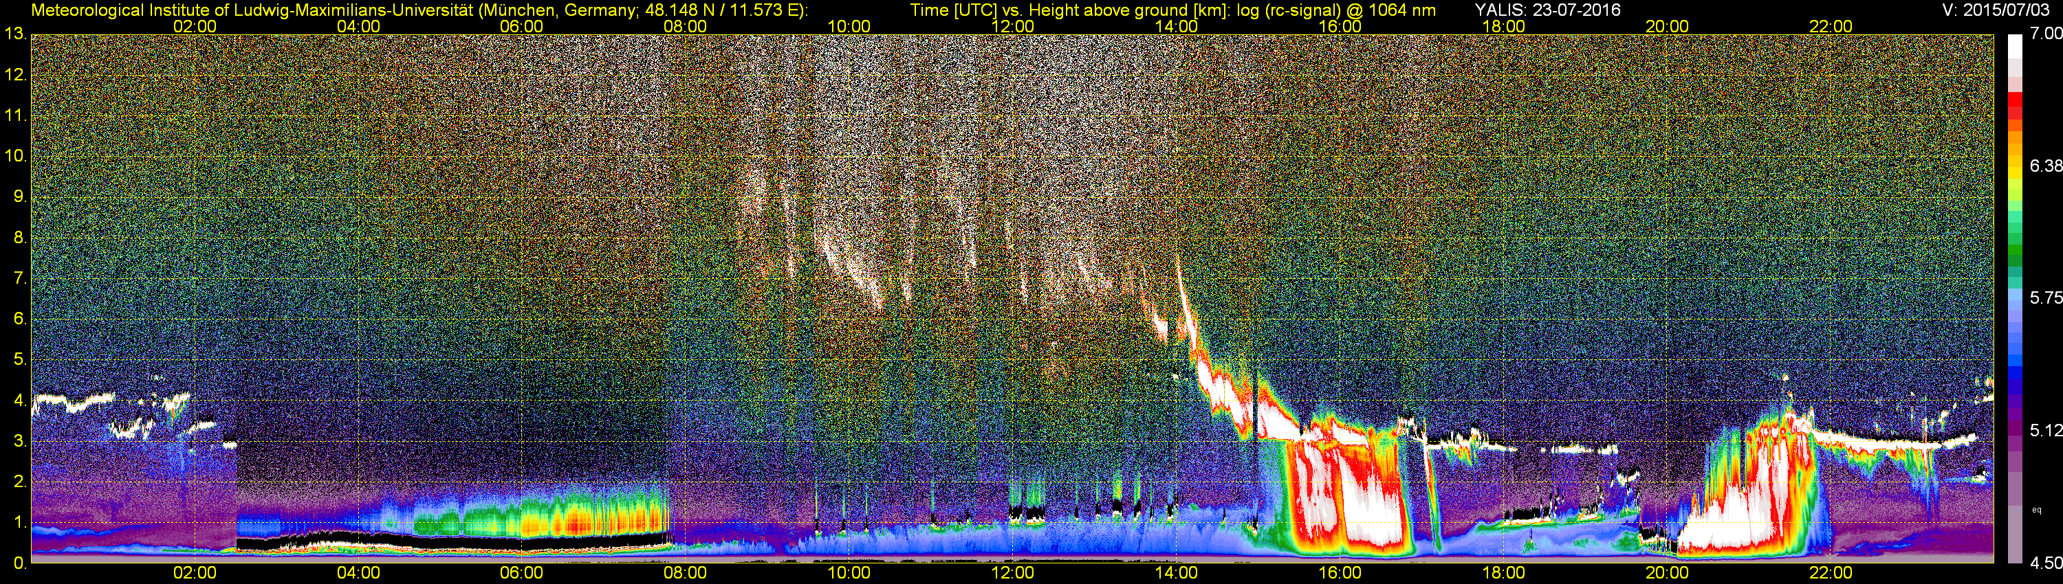Click the 11 km height axis label
Screen dimensions: 2063x584
pos(15,116)
